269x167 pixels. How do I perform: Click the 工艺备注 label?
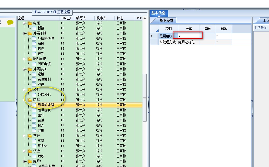(x=260, y=27)
